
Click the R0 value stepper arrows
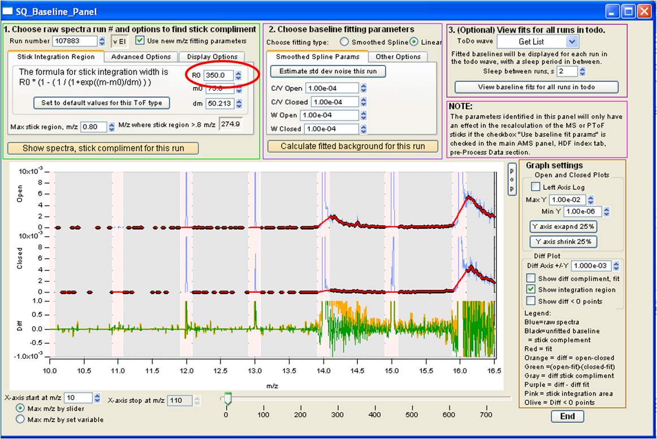coord(239,75)
